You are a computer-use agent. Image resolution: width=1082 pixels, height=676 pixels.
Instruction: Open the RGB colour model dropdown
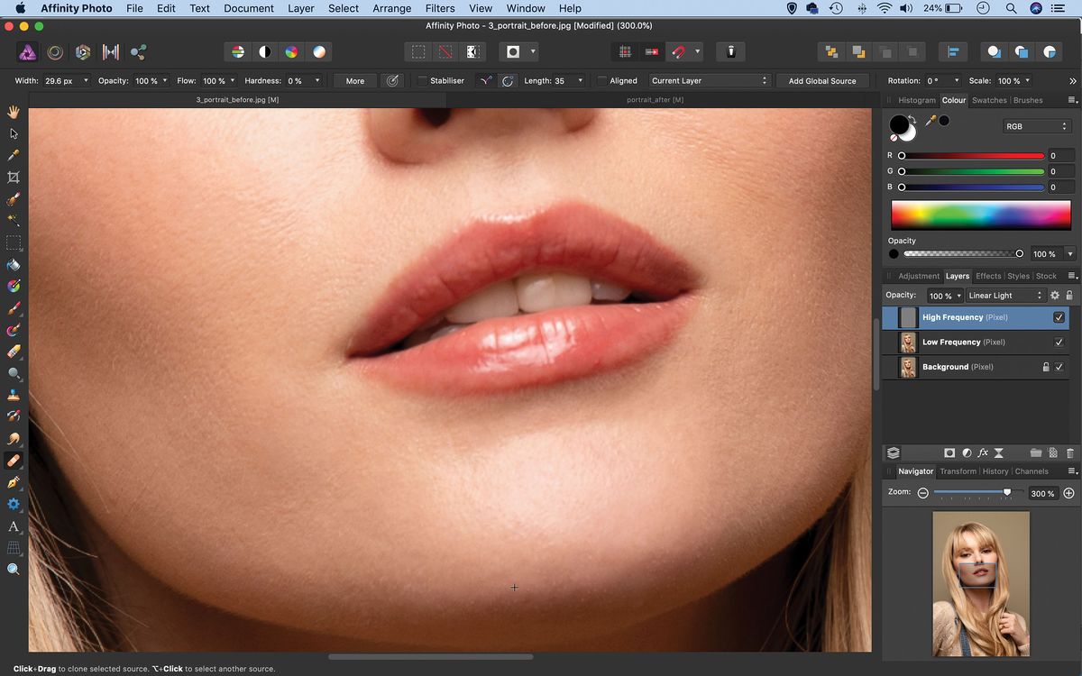[x=1035, y=126]
